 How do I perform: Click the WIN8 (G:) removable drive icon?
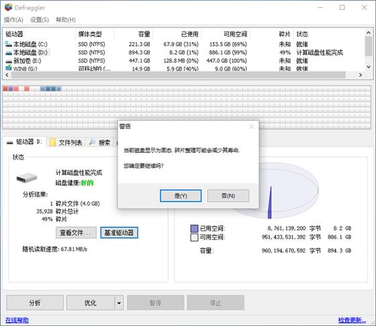click(9, 68)
